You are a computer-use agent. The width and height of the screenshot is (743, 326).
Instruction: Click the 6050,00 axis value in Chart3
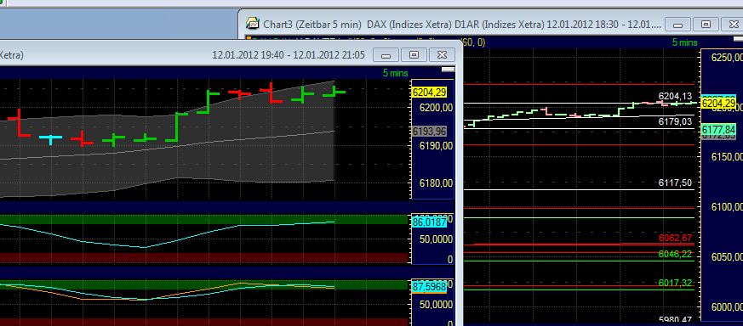(727, 257)
